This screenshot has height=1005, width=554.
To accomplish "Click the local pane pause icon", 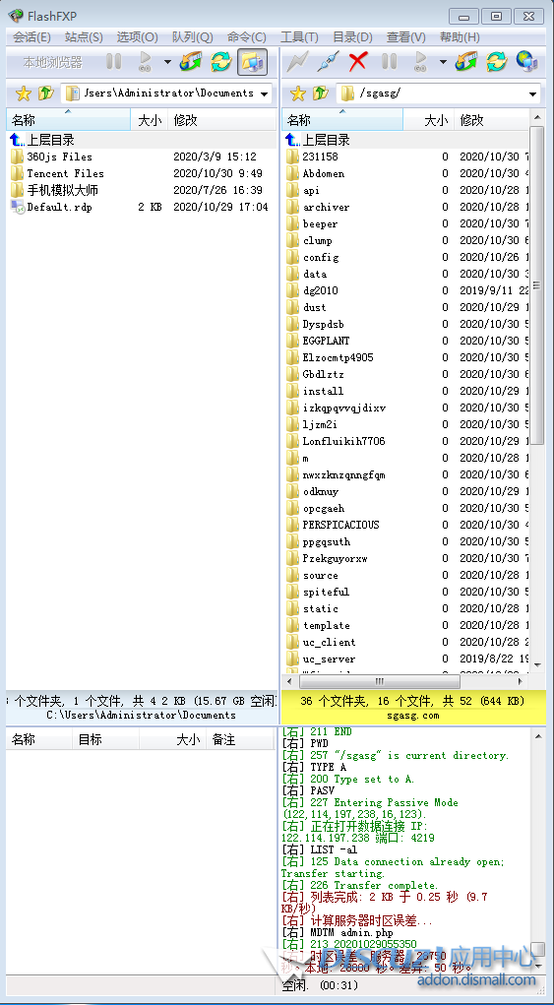I will [x=114, y=62].
